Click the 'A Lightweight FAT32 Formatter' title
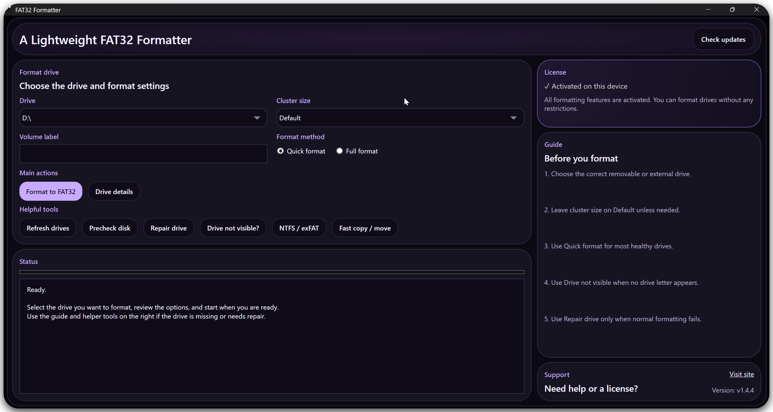Image resolution: width=773 pixels, height=412 pixels. coord(105,40)
